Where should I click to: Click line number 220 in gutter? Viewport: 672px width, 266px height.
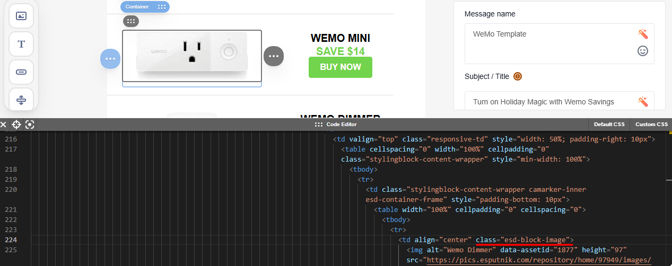coord(11,190)
